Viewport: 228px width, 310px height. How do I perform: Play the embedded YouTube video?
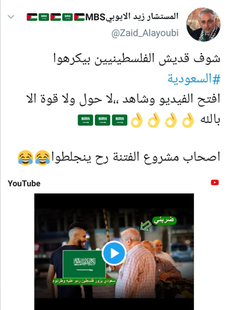pos(114,253)
